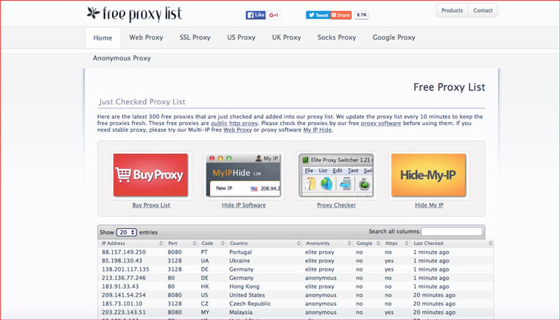Click the United States country cell
This screenshot has width=560, height=320.
tap(247, 295)
